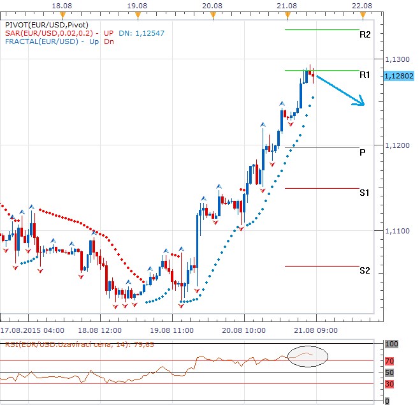Image resolution: width=420 pixels, height=405 pixels.
Task: Open the RSI(EUR/USD) indicator title
Action: (61, 345)
